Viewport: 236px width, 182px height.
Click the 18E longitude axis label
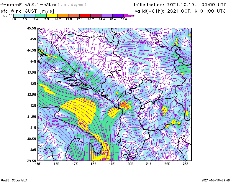[x=93, y=164]
